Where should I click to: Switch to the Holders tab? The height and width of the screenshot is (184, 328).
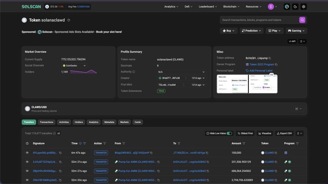click(79, 122)
